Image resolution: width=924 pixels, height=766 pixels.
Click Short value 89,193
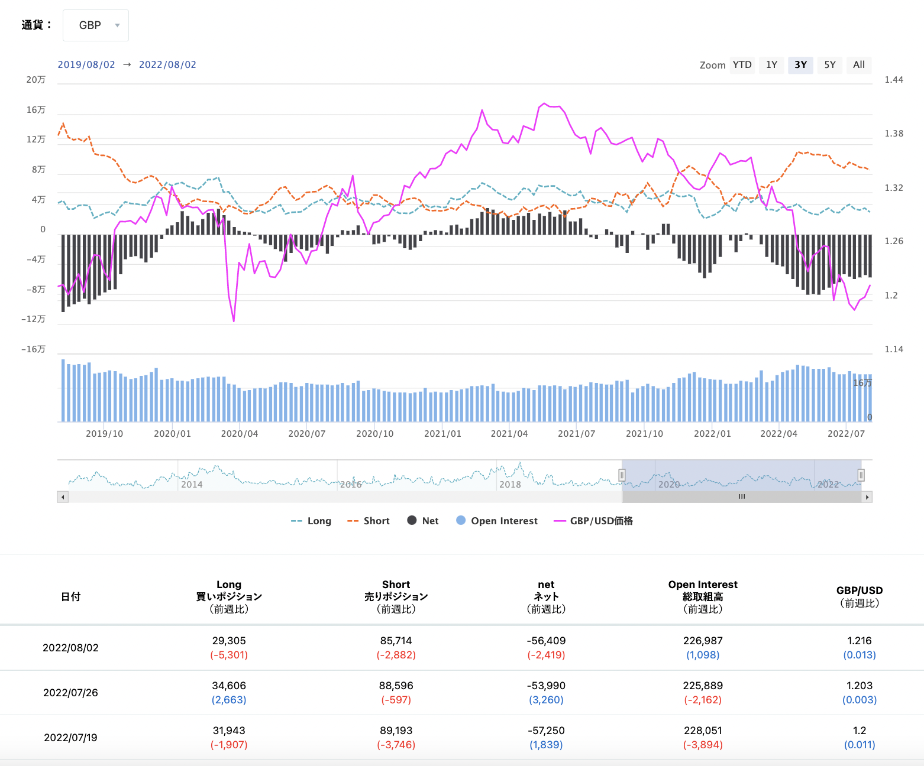396,731
